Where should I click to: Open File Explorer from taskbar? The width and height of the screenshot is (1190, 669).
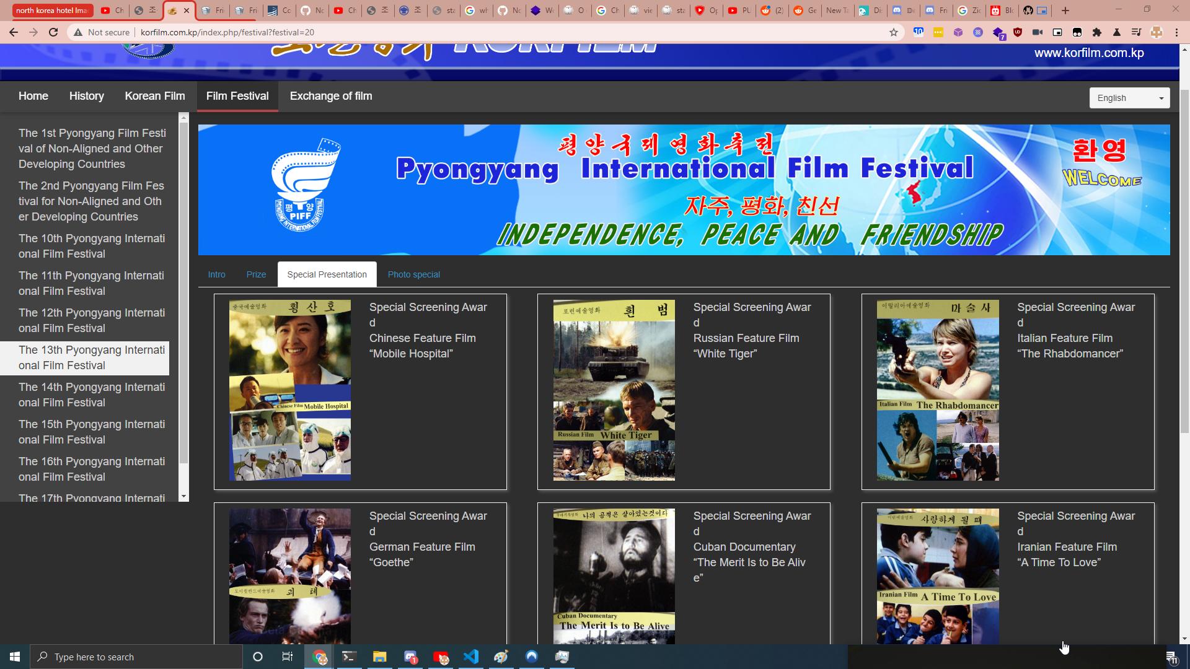[x=379, y=657]
